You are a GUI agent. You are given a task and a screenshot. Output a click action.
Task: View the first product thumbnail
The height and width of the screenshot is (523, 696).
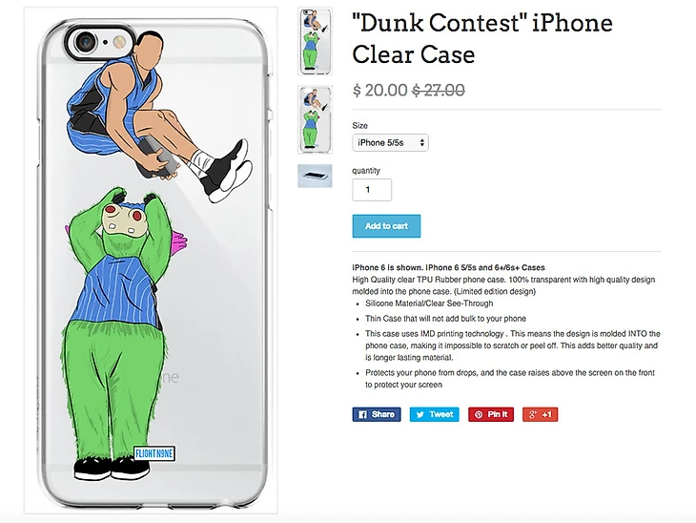coord(315,41)
